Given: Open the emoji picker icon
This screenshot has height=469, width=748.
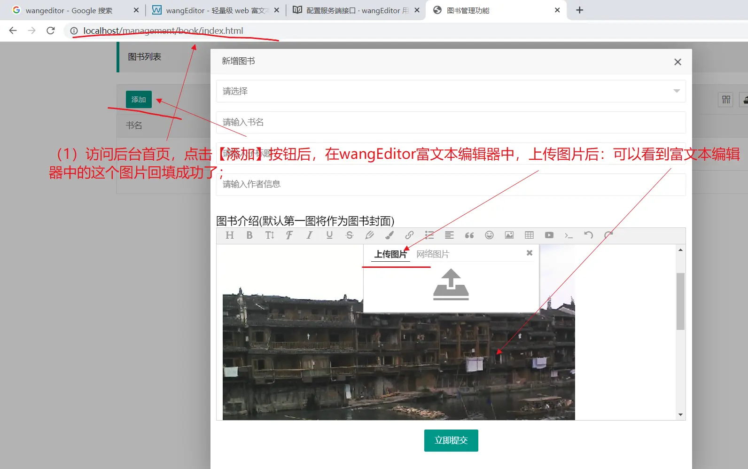Looking at the screenshot, I should click(489, 235).
